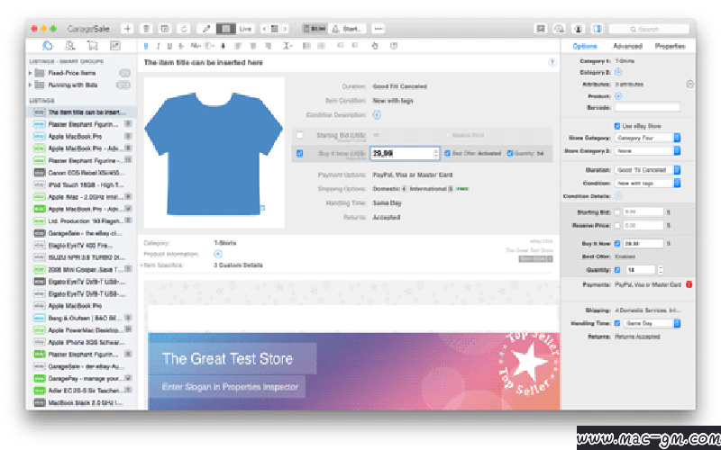
Task: Click the Barcode input field
Action: click(x=647, y=107)
